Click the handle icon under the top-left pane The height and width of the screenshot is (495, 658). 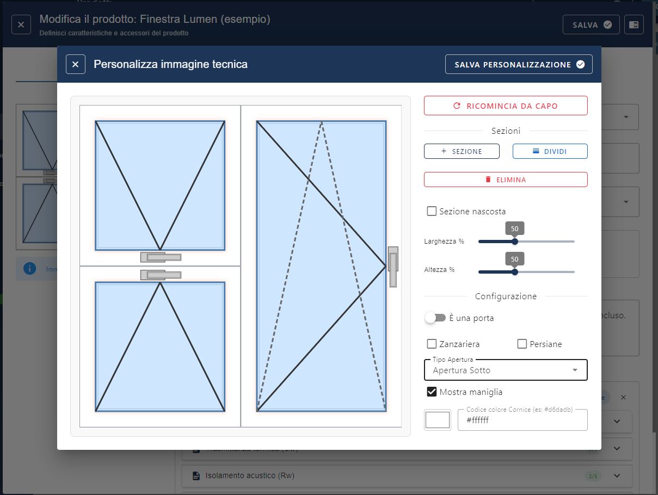(161, 257)
